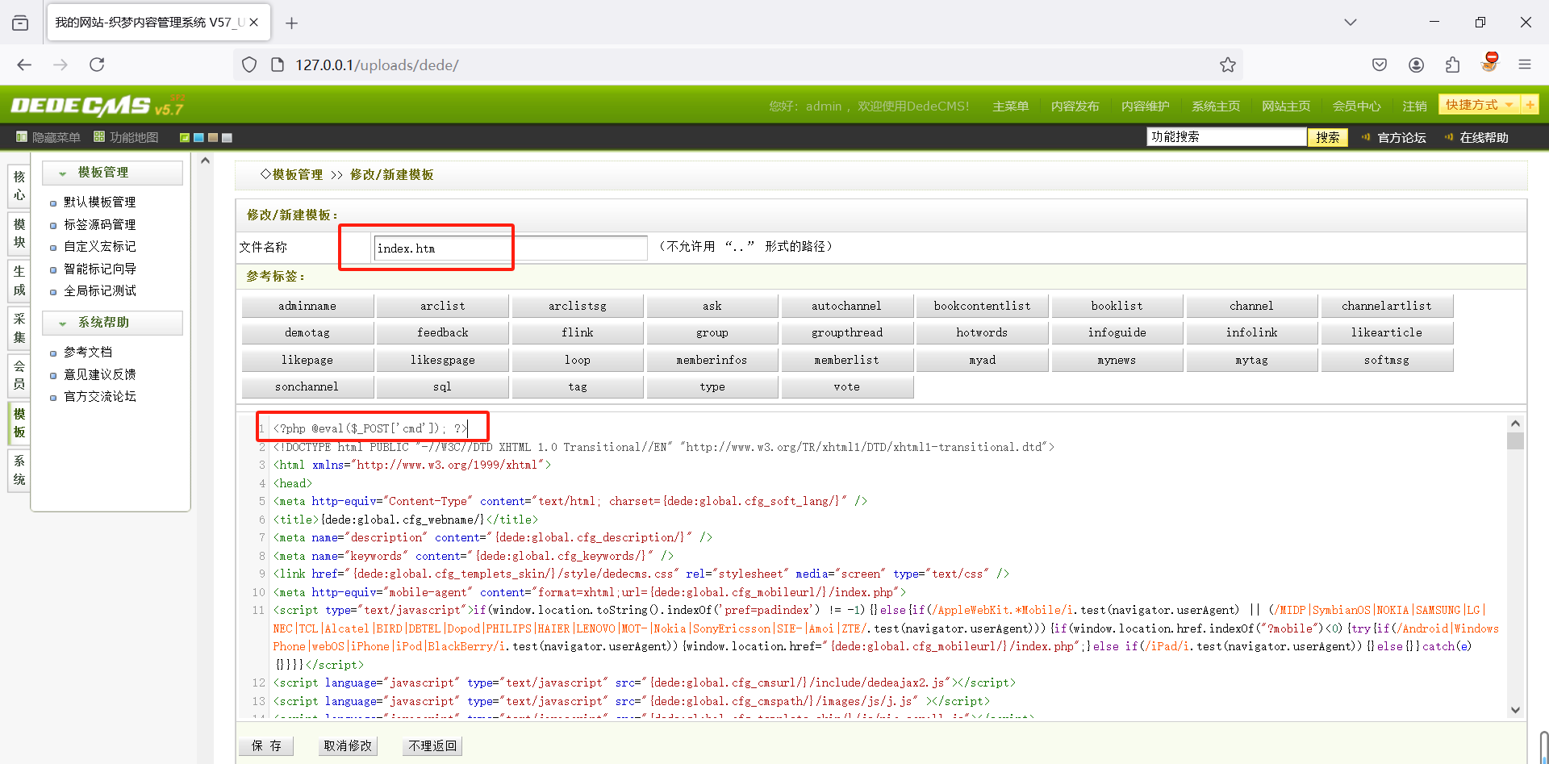The width and height of the screenshot is (1549, 764).
Task: Open 默认模板管理
Action: tap(100, 202)
